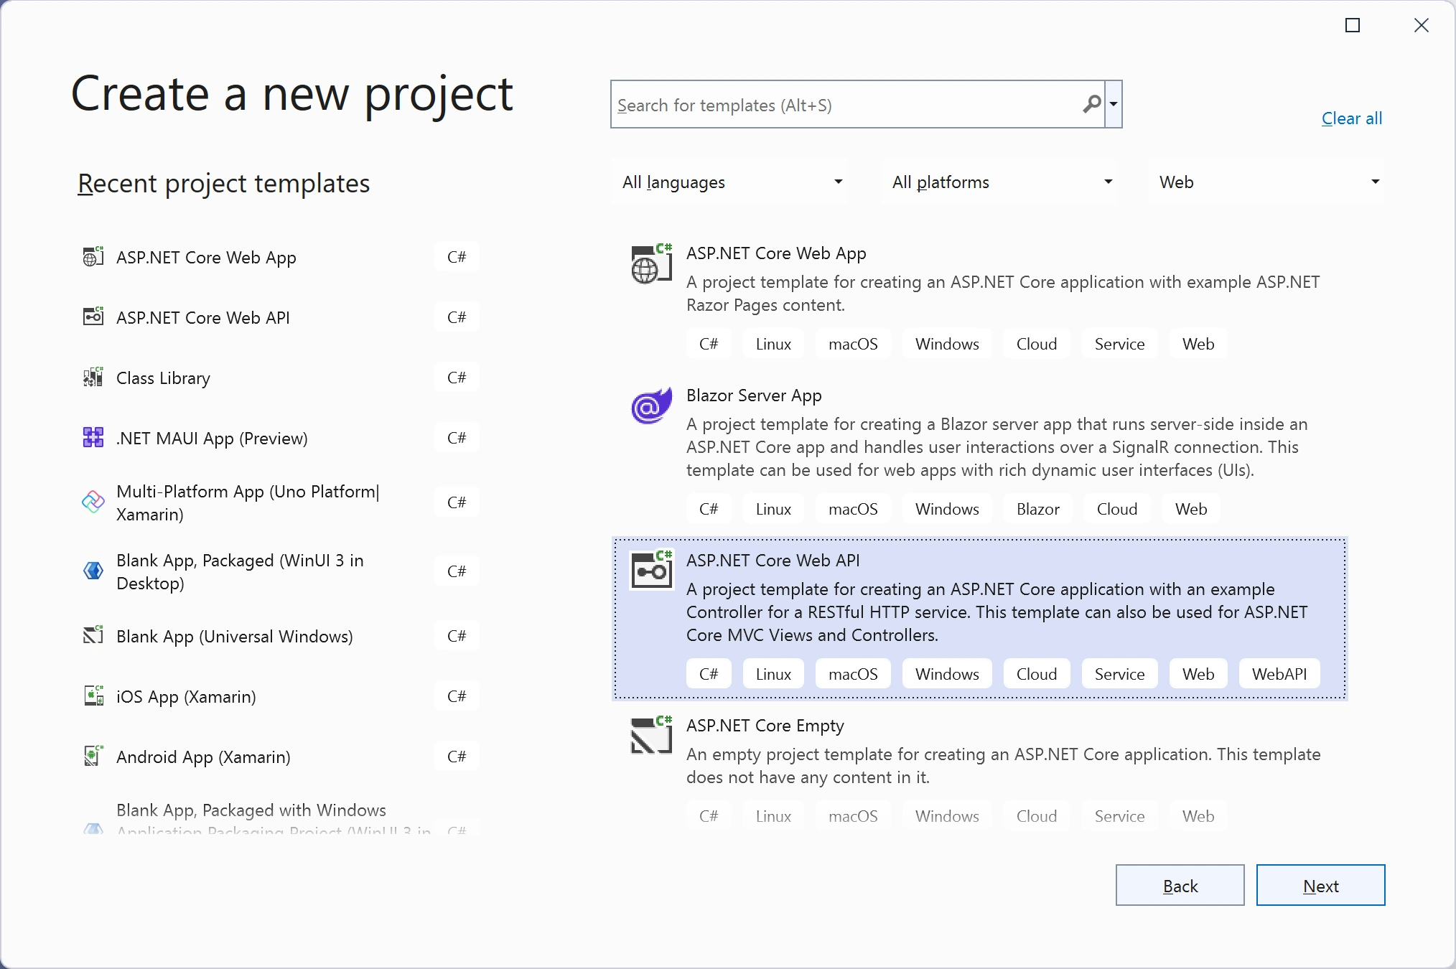Click the search magnifier icon
1456x969 pixels.
tap(1092, 104)
